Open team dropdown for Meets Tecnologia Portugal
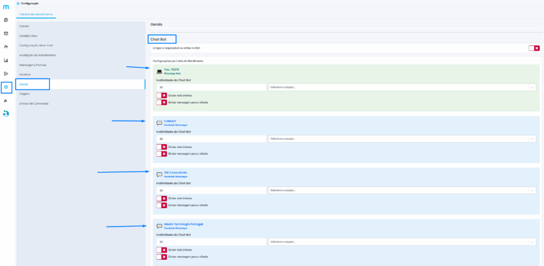This screenshot has height=266, width=544. tap(402, 242)
